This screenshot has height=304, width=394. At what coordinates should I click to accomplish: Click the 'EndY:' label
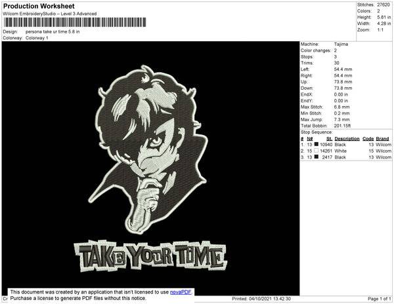[307, 101]
